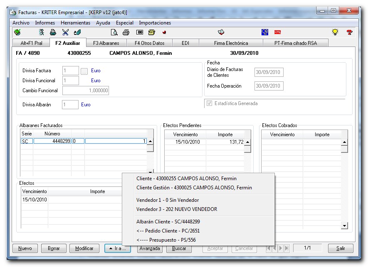Click Albaranes Facturados scrollbar up arrow

tap(150, 141)
